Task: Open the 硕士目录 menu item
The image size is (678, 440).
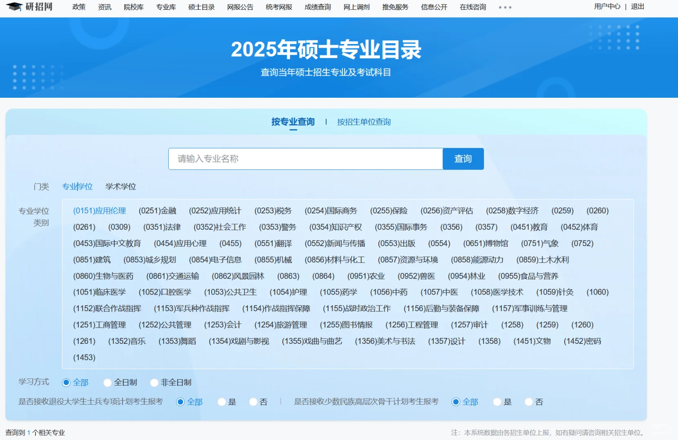Action: 201,7
